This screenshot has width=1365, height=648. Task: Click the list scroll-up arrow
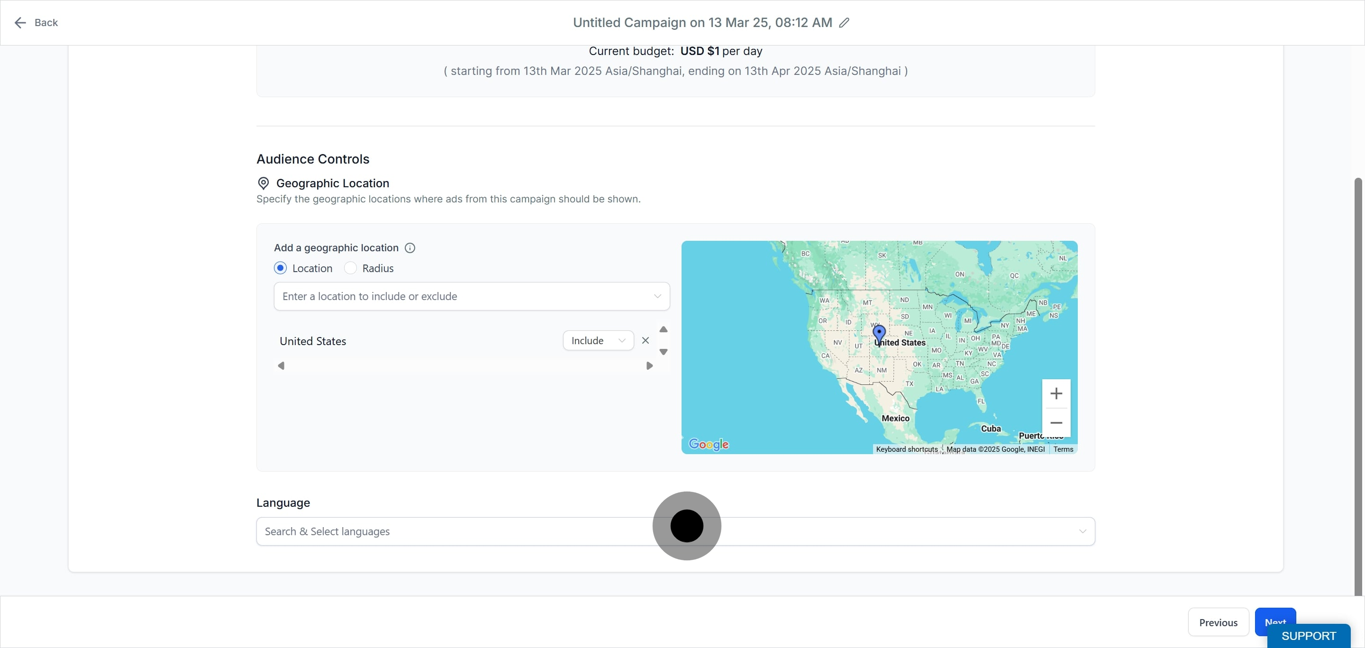coord(663,329)
